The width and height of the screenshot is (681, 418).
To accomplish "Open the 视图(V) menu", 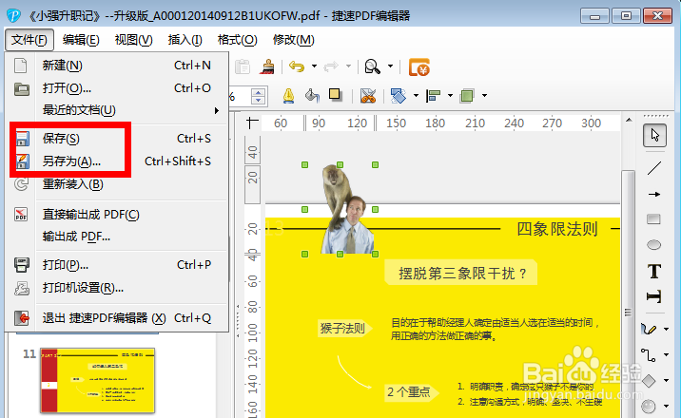I will tap(133, 40).
